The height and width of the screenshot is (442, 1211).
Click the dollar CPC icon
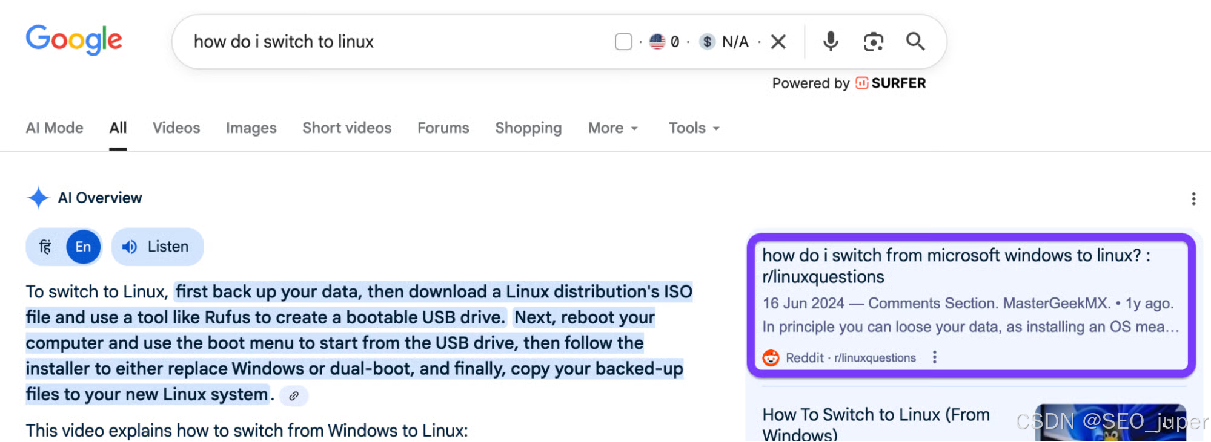pyautogui.click(x=707, y=42)
